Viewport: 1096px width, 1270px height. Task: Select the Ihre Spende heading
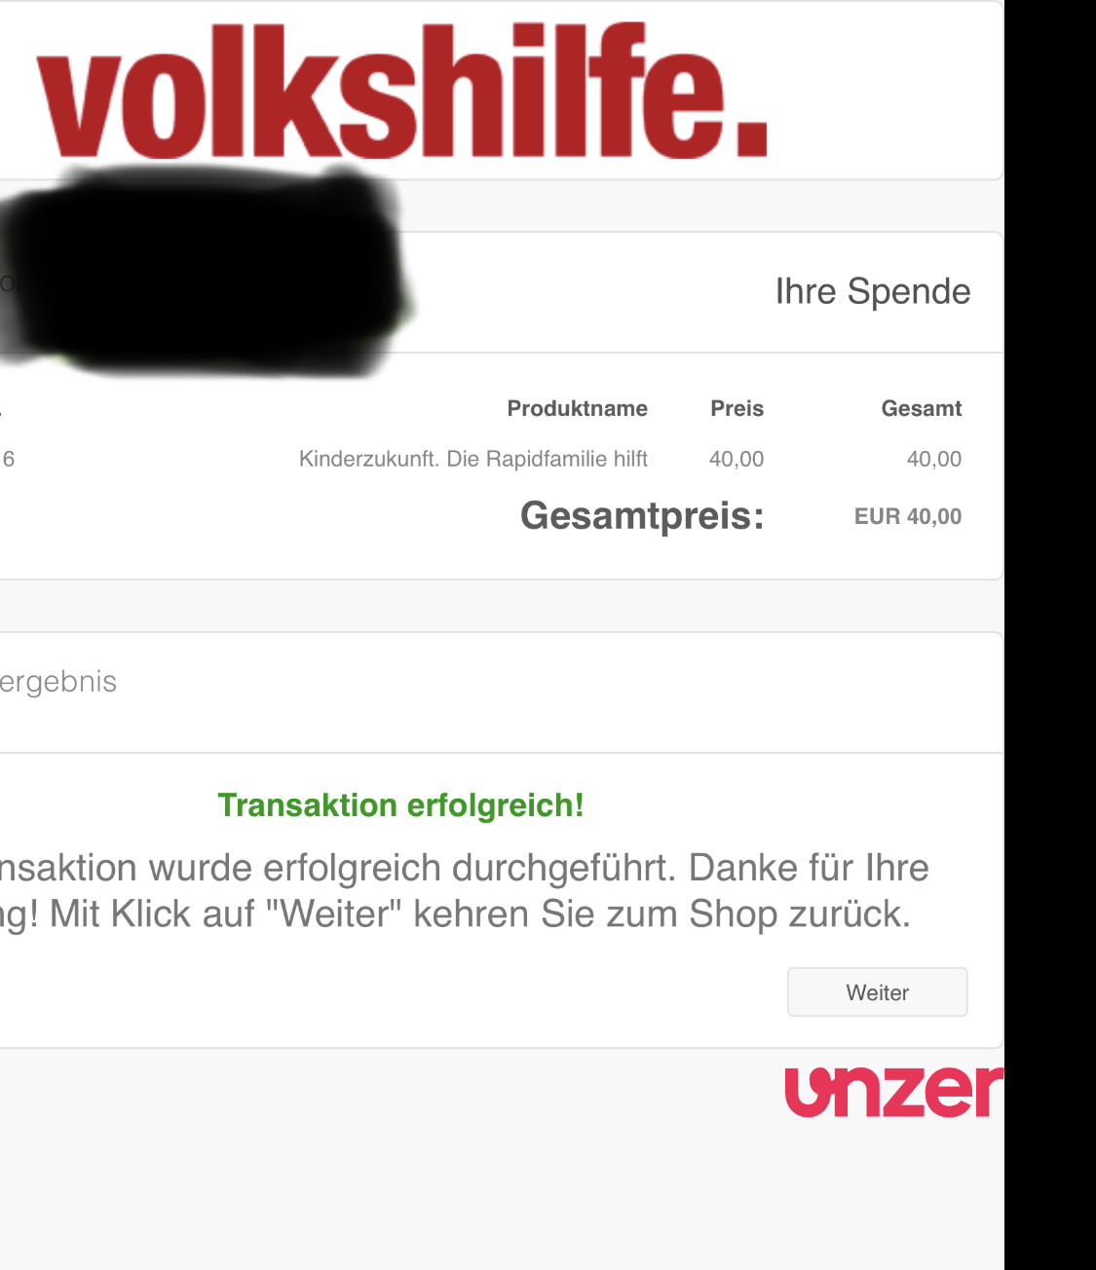(x=873, y=291)
